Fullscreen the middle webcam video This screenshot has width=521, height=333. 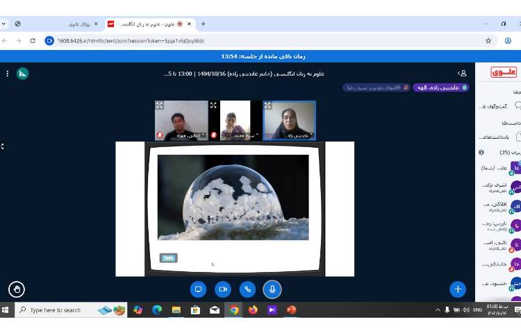(x=214, y=105)
